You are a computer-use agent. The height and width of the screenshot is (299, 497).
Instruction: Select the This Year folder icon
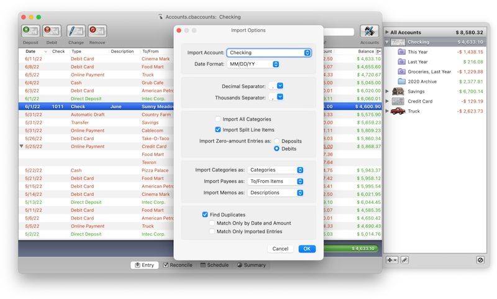point(401,52)
